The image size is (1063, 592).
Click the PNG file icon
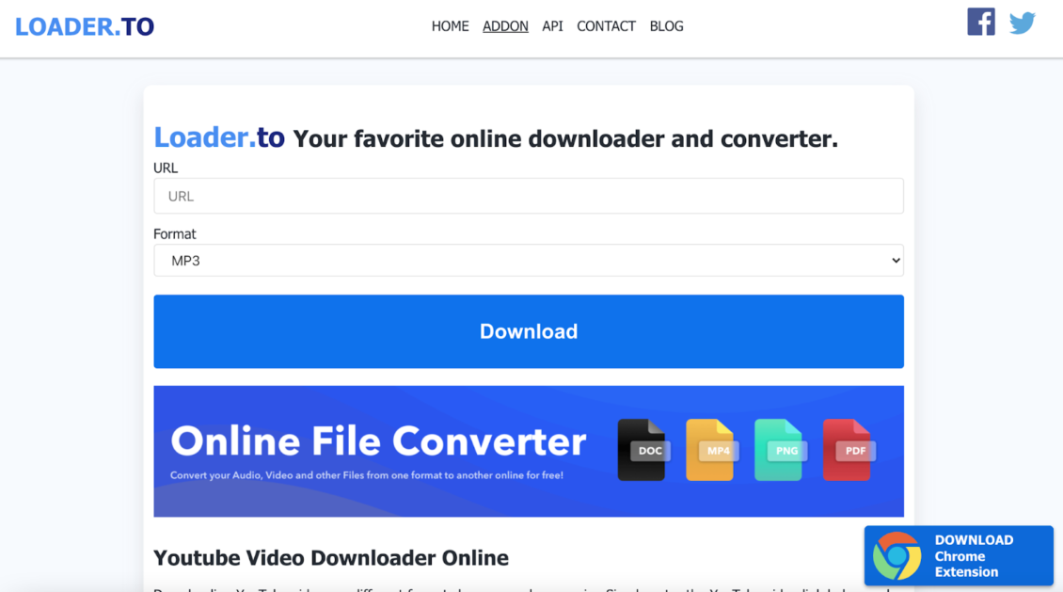point(780,450)
